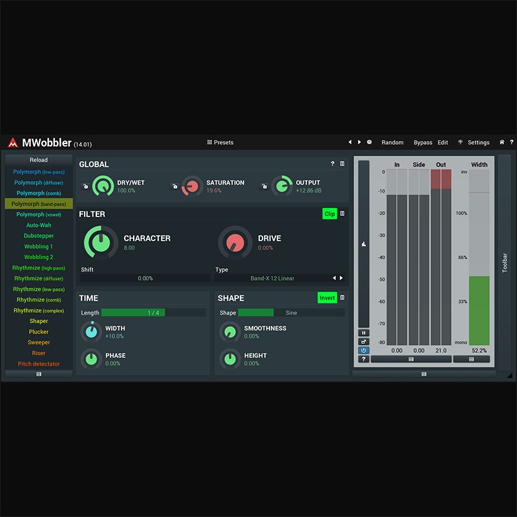This screenshot has width=517, height=517.
Task: Click the MeldaProduction logo icon
Action: coord(13,142)
